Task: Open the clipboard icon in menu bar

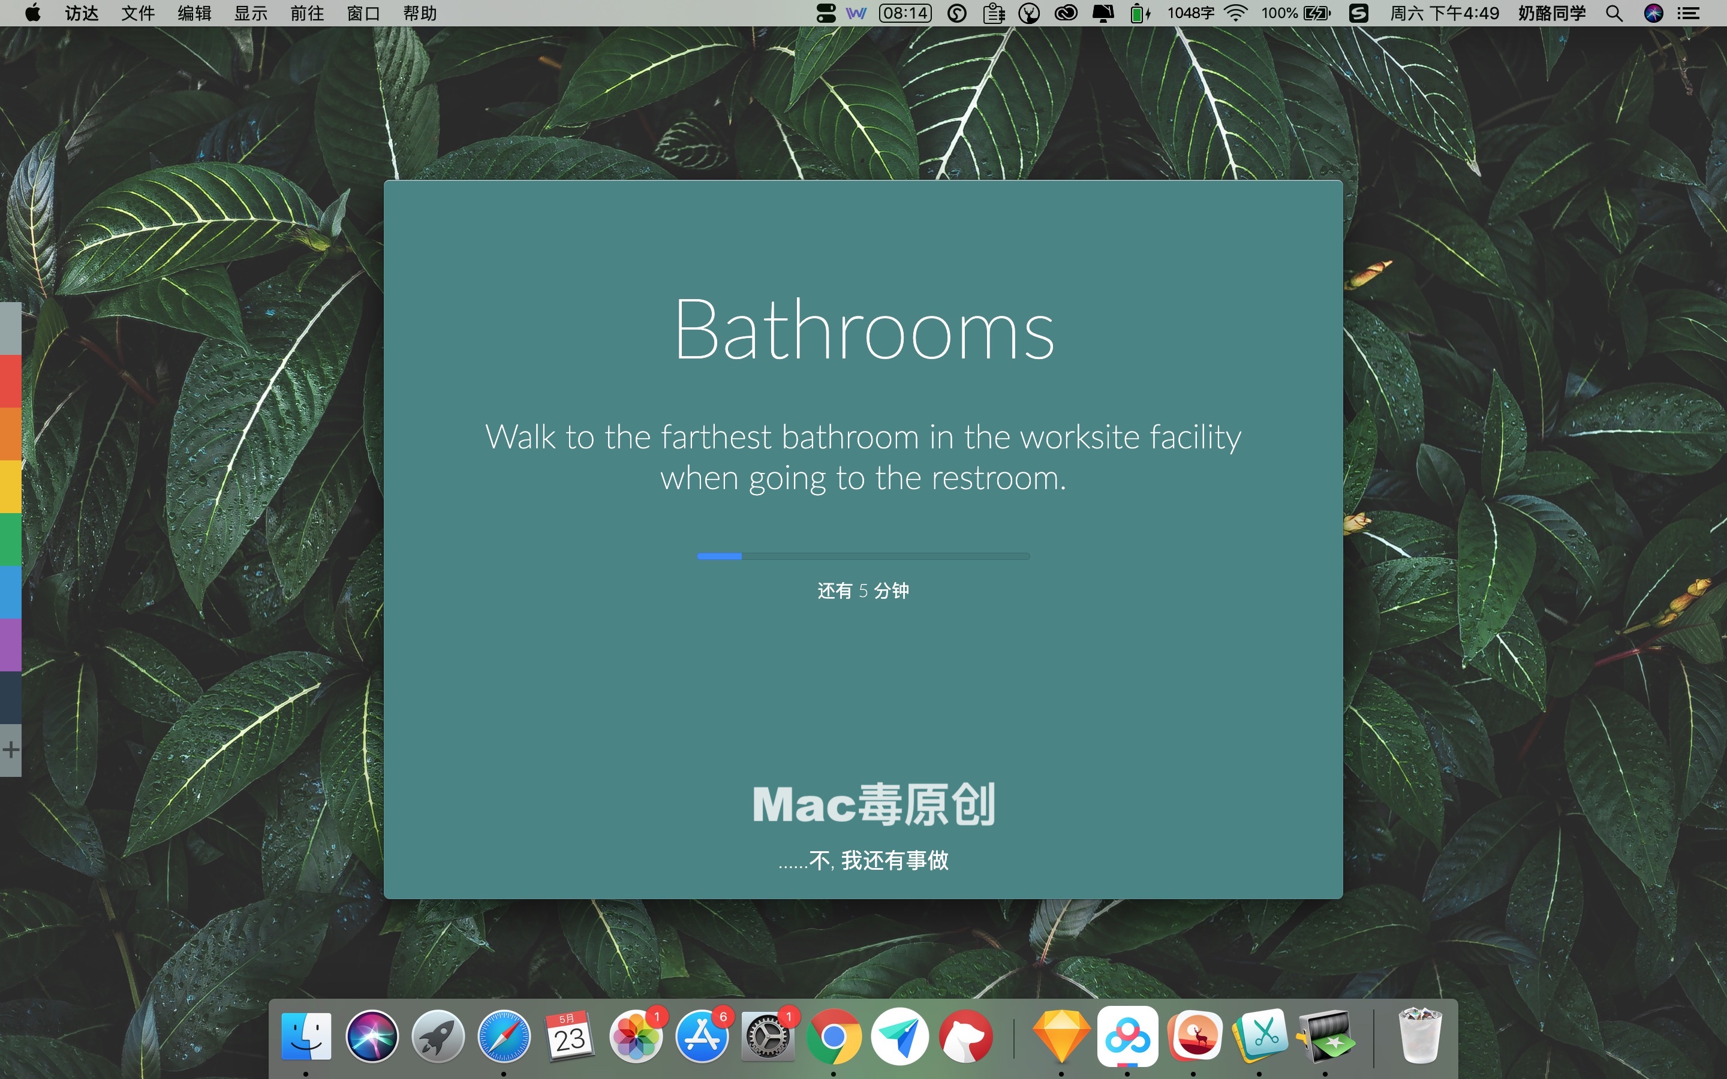Action: (x=994, y=13)
